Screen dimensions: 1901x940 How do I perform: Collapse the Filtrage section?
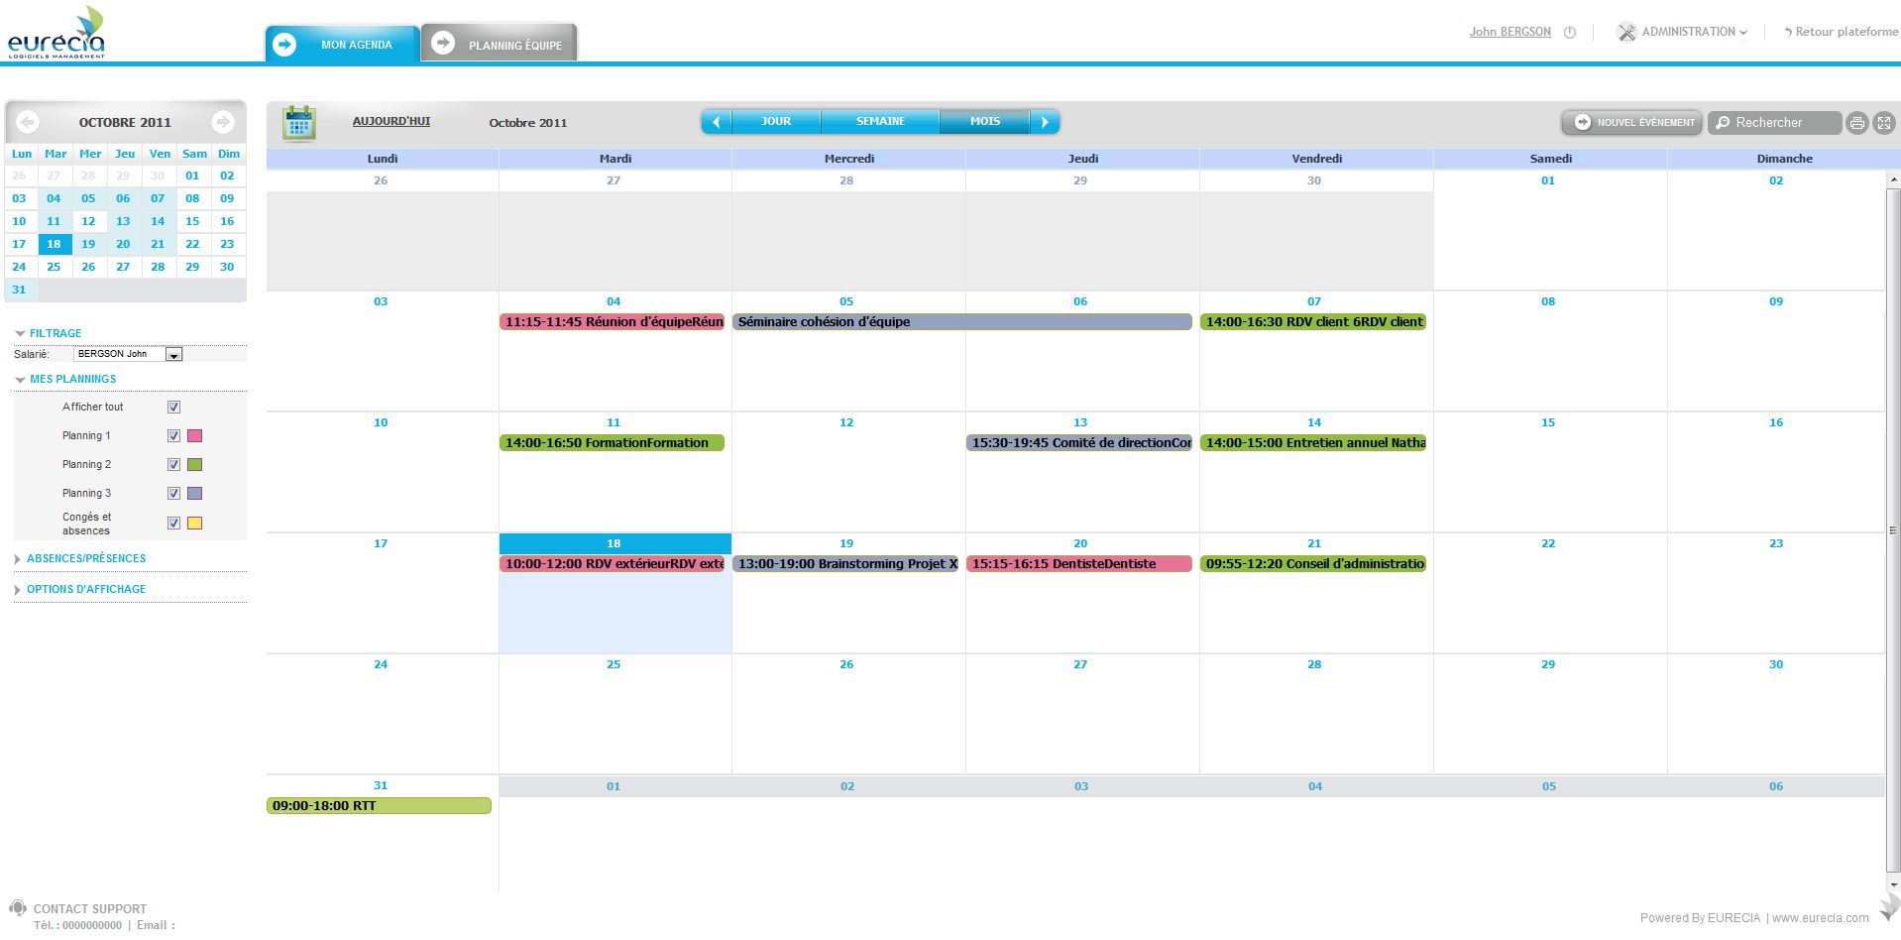pos(49,333)
